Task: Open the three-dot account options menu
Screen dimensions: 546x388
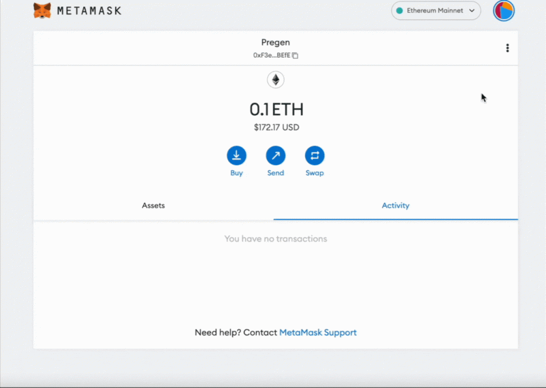Action: pos(508,48)
